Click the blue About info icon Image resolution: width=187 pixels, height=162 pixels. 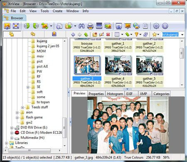[x=165, y=26]
